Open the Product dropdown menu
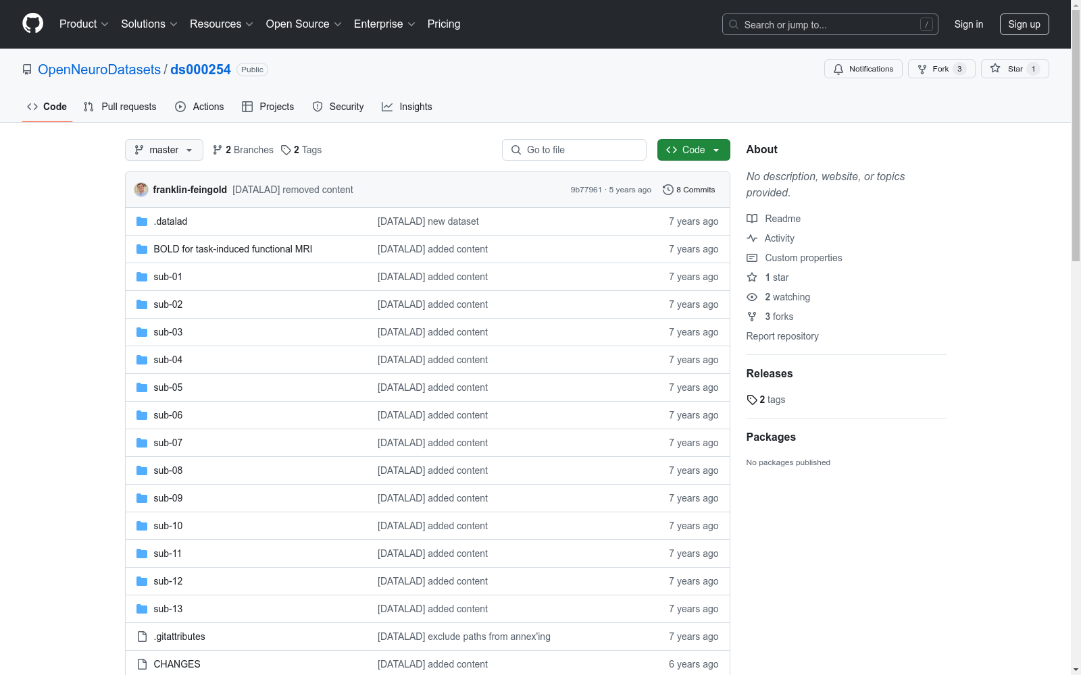This screenshot has height=675, width=1081. coord(84,24)
